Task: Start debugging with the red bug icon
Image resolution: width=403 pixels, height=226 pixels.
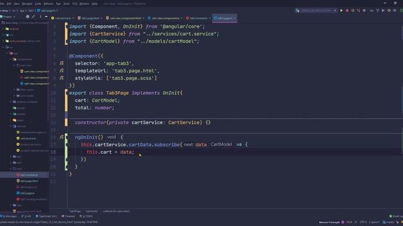Action: point(347,11)
